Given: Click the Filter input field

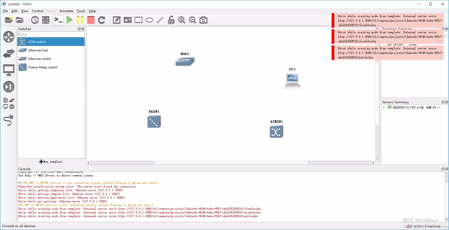Looking at the screenshot, I should pos(51,34).
